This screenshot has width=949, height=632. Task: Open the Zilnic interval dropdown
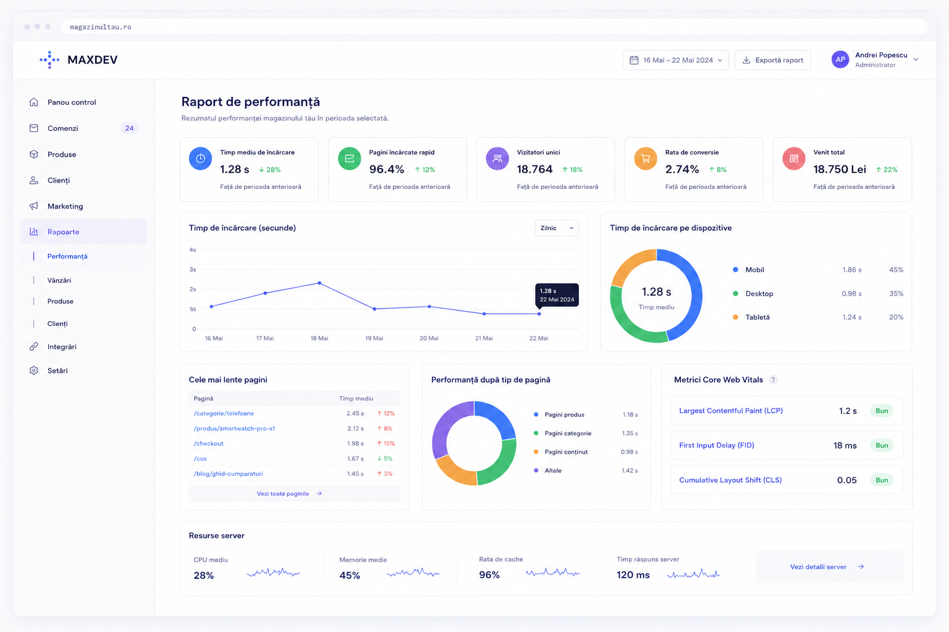tap(557, 228)
